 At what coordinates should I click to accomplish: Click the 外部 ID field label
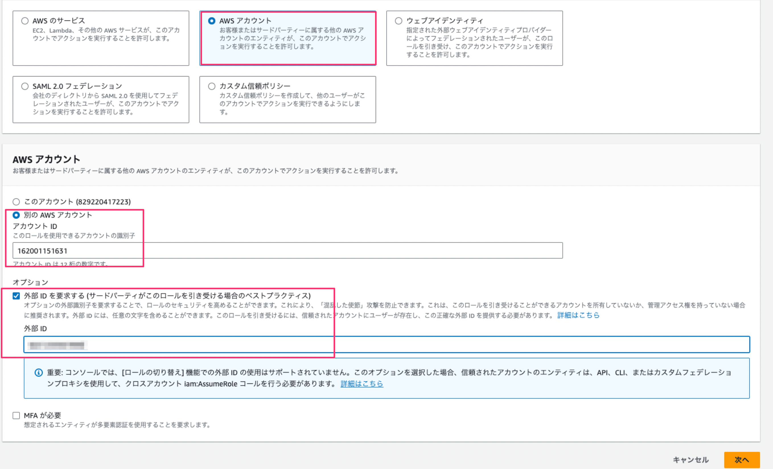coord(36,329)
